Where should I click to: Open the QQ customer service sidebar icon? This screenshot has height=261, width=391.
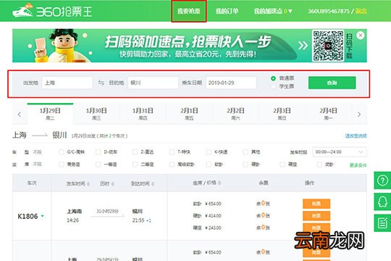382,202
